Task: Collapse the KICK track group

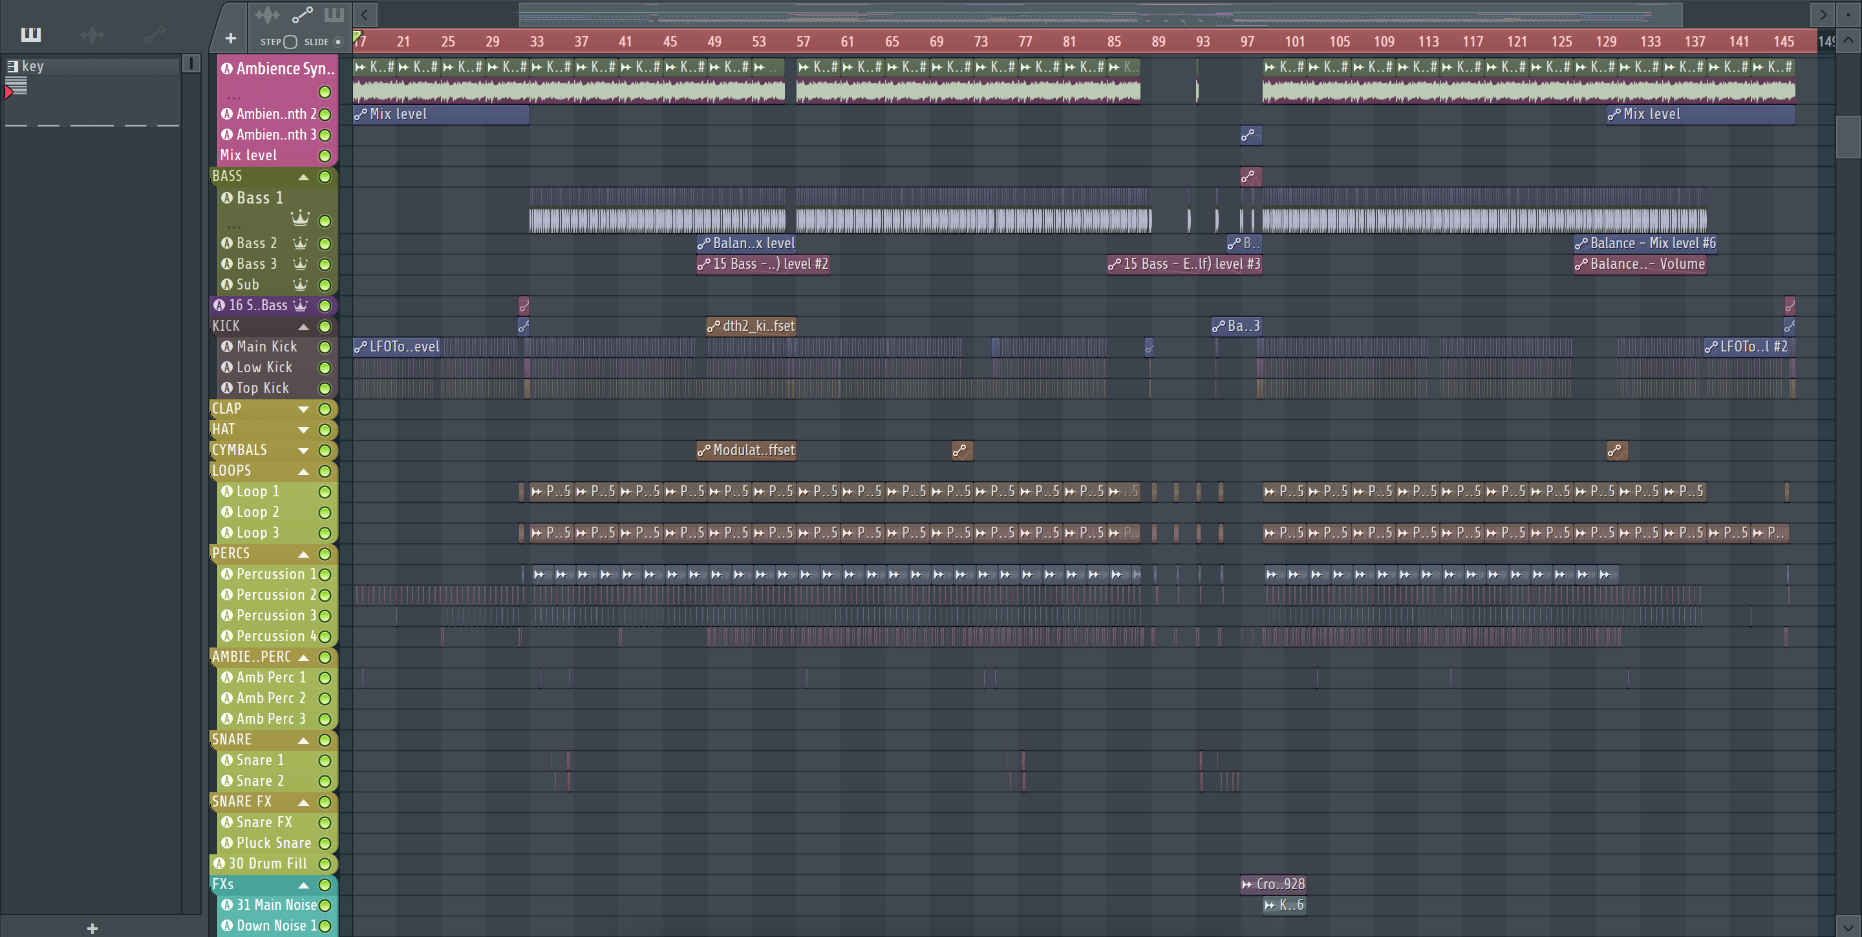Action: click(304, 327)
